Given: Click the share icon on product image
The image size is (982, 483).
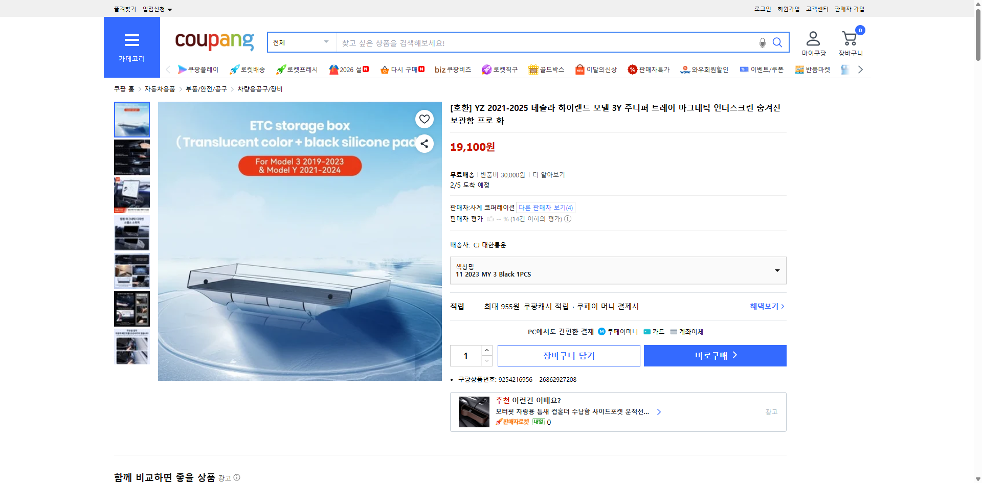Looking at the screenshot, I should point(424,144).
